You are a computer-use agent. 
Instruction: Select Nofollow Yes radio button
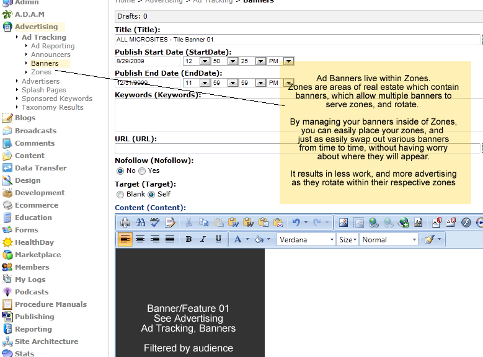[x=142, y=170]
